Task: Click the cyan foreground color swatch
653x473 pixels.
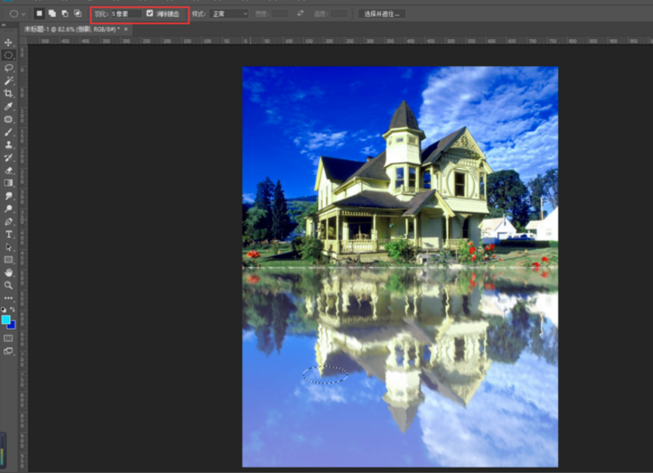Action: point(6,320)
